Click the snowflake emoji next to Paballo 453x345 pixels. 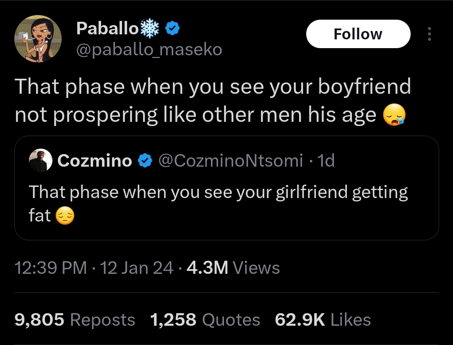(x=151, y=29)
